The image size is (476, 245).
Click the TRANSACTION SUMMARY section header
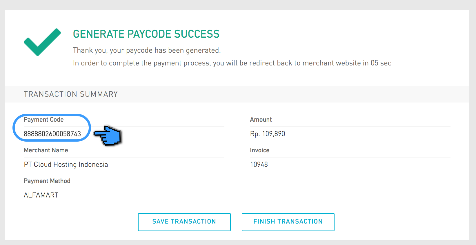71,94
